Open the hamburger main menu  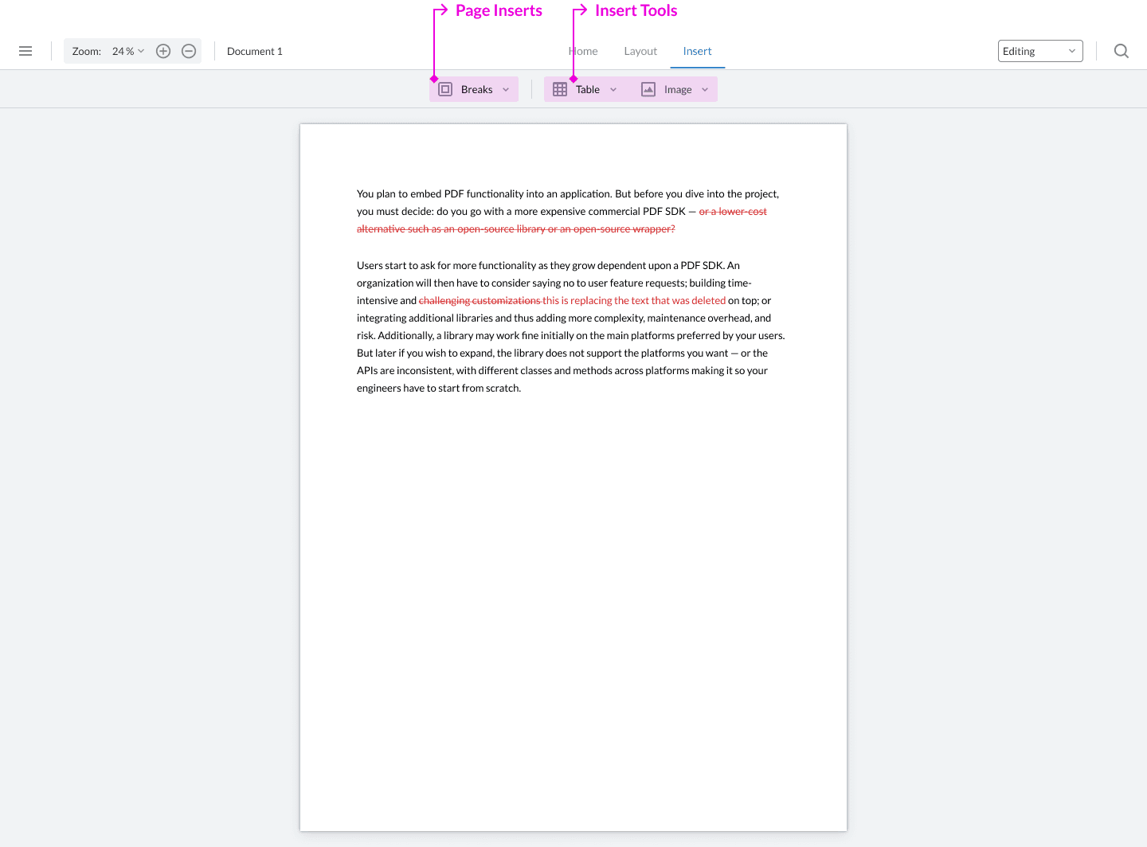click(25, 50)
